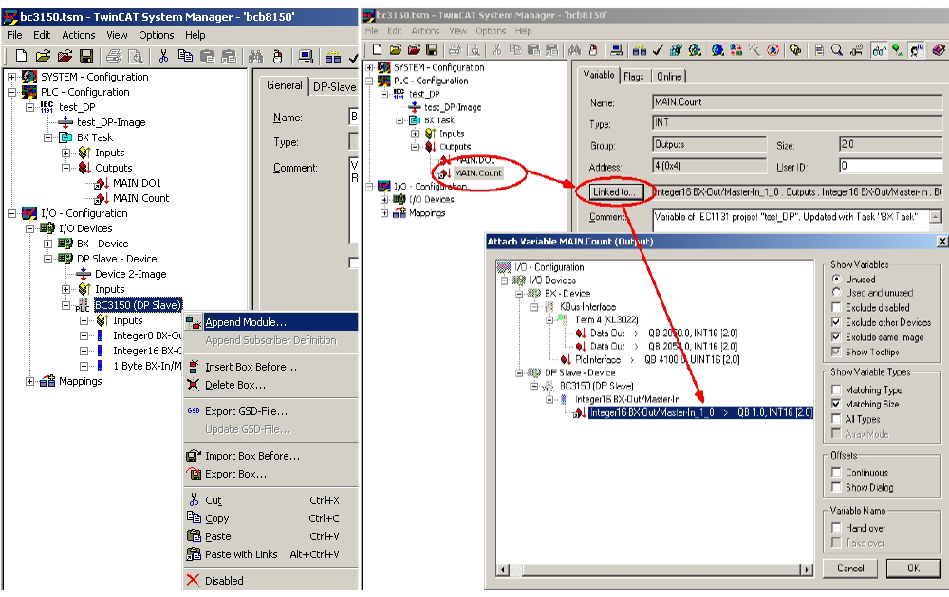949x597 pixels.
Task: Click the Linked to... button
Action: (614, 192)
